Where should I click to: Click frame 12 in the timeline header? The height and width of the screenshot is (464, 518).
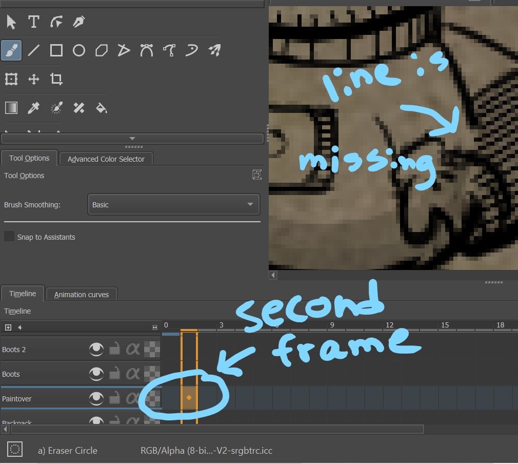tap(389, 325)
